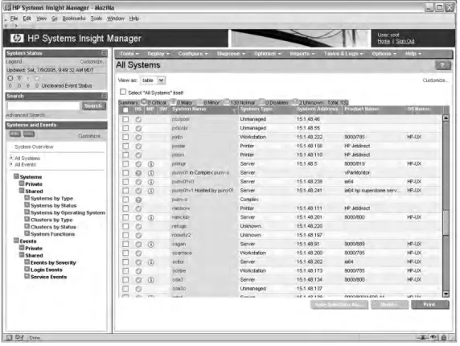The width and height of the screenshot is (460, 346).
Task: Collapse the System Status panel
Action: click(104, 53)
